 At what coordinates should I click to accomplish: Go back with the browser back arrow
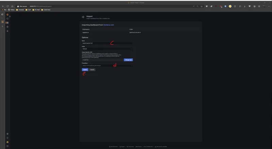pyautogui.click(x=3, y=6)
